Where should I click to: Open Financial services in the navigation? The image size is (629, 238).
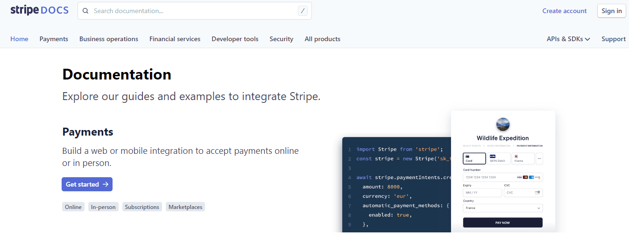point(175,39)
